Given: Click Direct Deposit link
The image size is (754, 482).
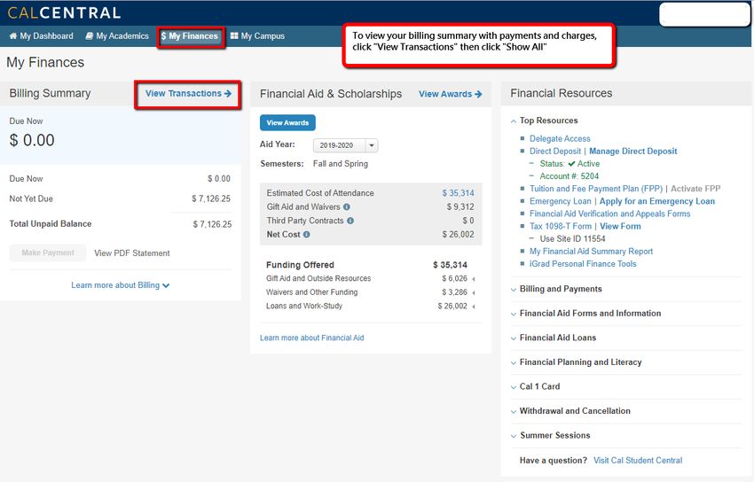Looking at the screenshot, I should 555,152.
